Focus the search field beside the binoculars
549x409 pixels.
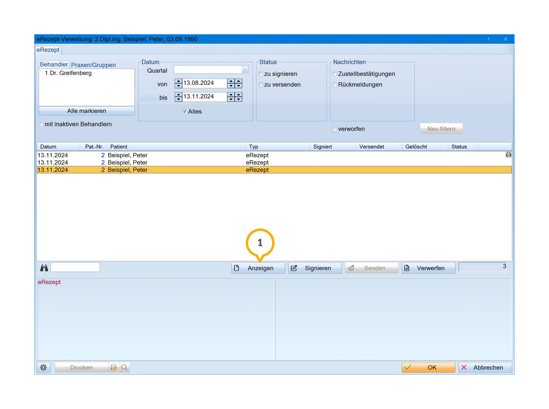tap(75, 267)
